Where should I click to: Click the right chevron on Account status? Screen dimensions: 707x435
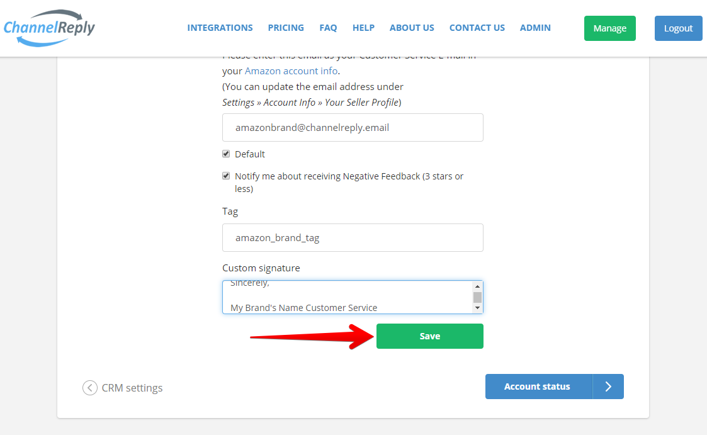[608, 387]
